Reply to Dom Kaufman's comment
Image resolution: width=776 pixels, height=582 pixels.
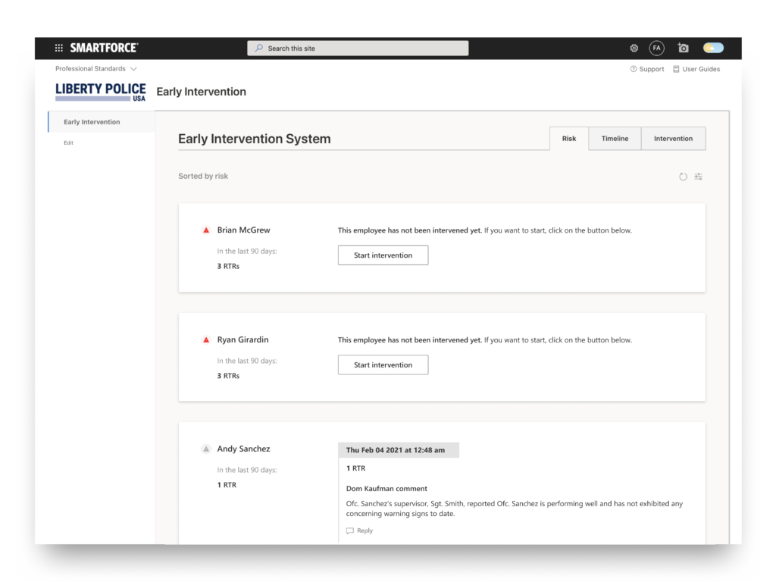(360, 530)
